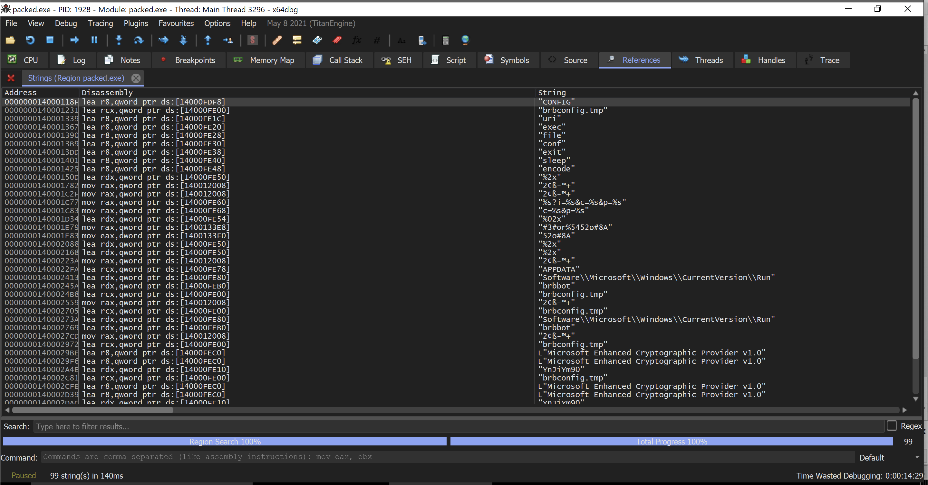This screenshot has height=485, width=928.
Task: Click the Trace Over dotted down-arrow icon
Action: 183,40
